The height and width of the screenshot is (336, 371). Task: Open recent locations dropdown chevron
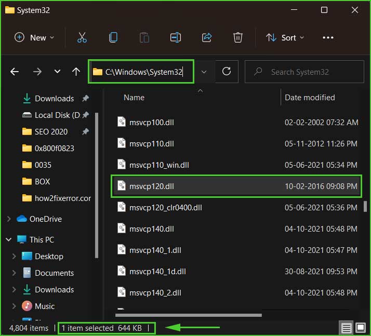pos(57,71)
